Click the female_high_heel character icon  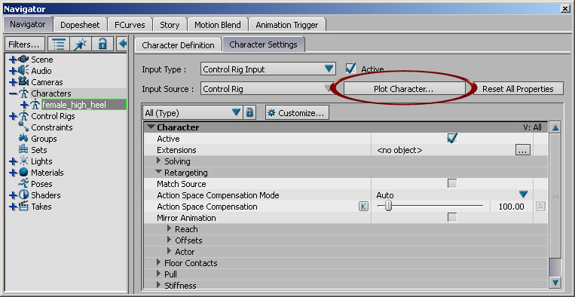[35, 105]
